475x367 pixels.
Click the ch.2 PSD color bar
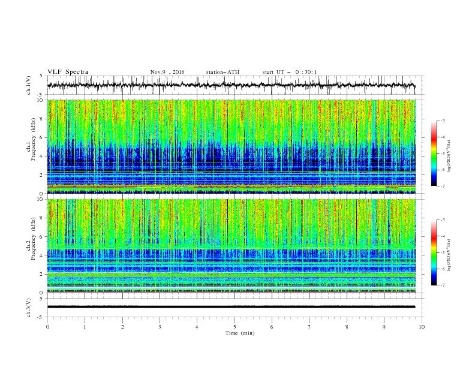(x=434, y=252)
